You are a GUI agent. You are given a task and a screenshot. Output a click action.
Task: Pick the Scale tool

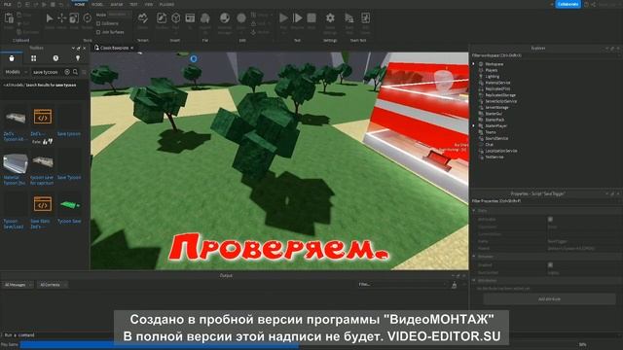pyautogui.click(x=74, y=18)
